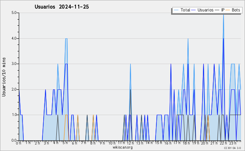Click the Total spike to 3.0 at 12 h
Viewport: 245px width, 151px height.
[x=131, y=64]
